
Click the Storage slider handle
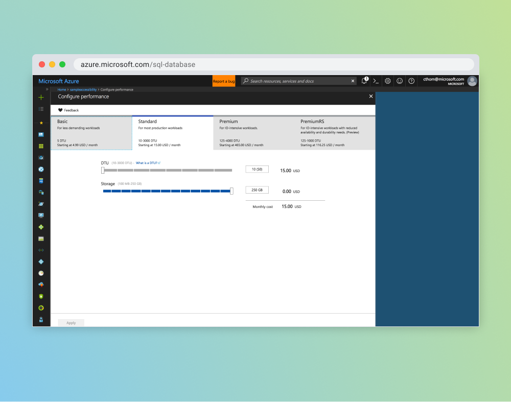pos(231,191)
